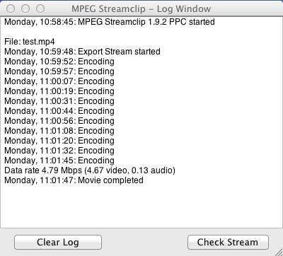Select the 'Export Stream started' log entry
The width and height of the screenshot is (283, 256).
(82, 52)
